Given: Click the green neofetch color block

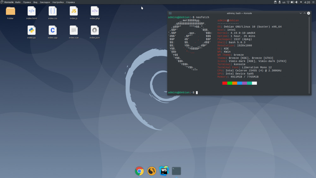Looking at the screenshot, I should 229,83.
